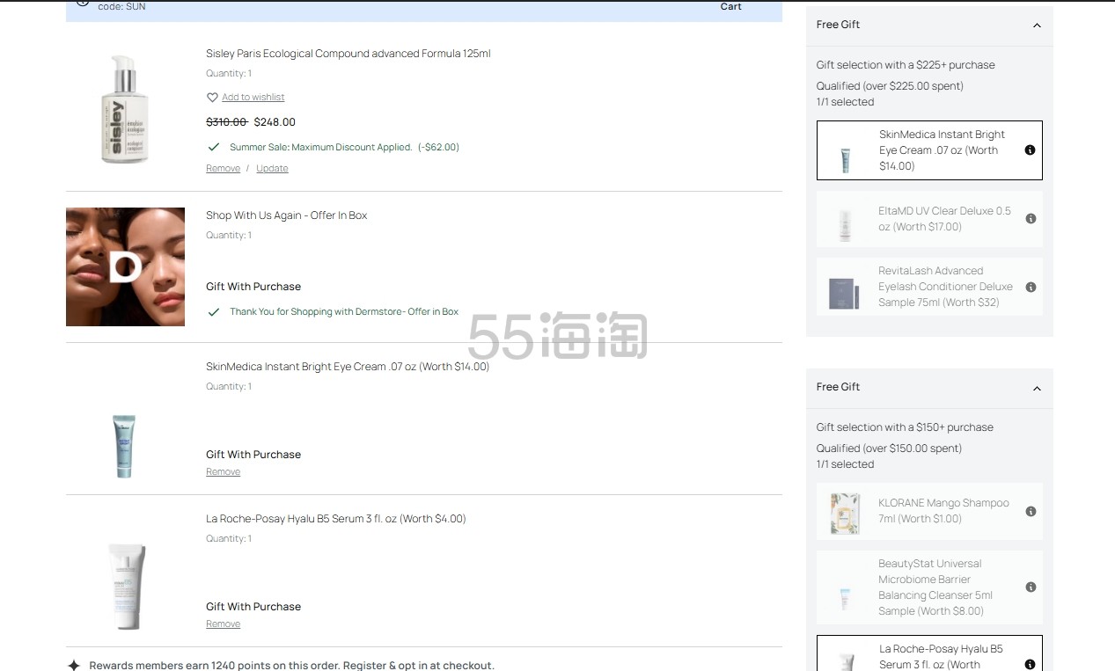Click 'Qualified (over $225.00 spent)' text
1115x671 pixels.
pos(890,86)
